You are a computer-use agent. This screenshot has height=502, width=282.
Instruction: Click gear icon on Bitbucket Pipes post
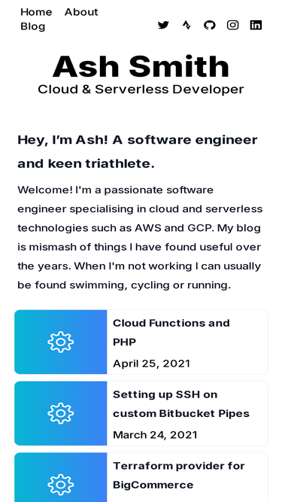click(61, 413)
